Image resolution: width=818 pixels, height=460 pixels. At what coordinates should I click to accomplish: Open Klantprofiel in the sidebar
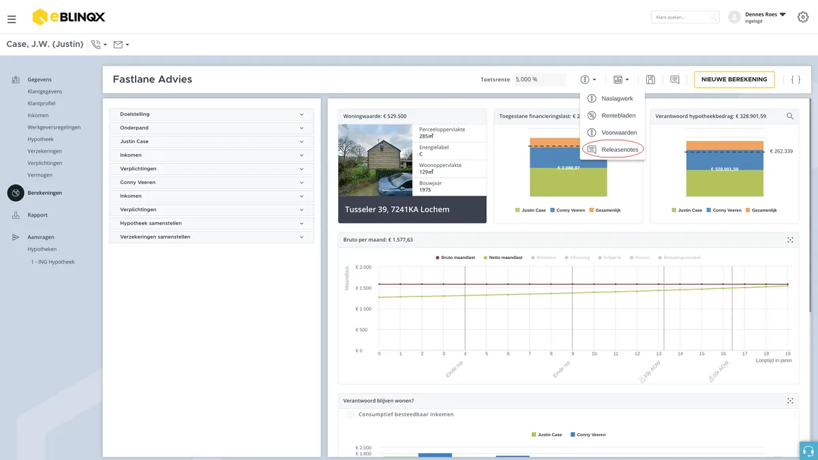tap(42, 104)
